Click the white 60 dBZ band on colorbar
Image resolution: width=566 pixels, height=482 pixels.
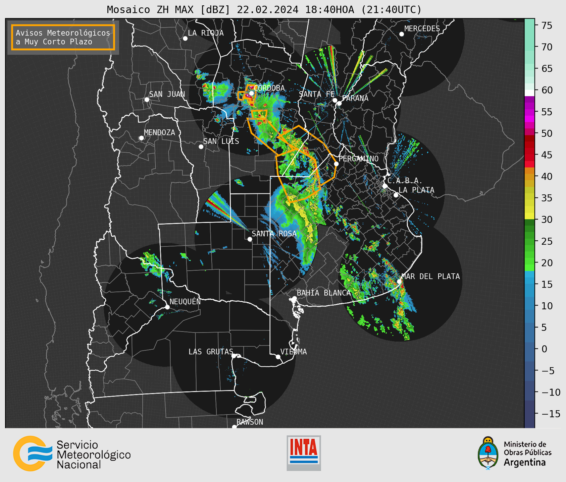529,93
